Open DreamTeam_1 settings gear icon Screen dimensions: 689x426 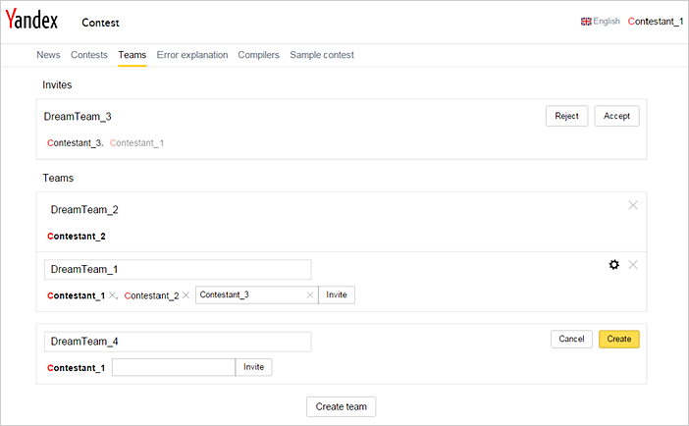613,265
